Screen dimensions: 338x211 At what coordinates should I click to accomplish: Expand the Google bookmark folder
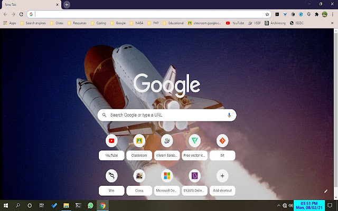click(x=118, y=23)
